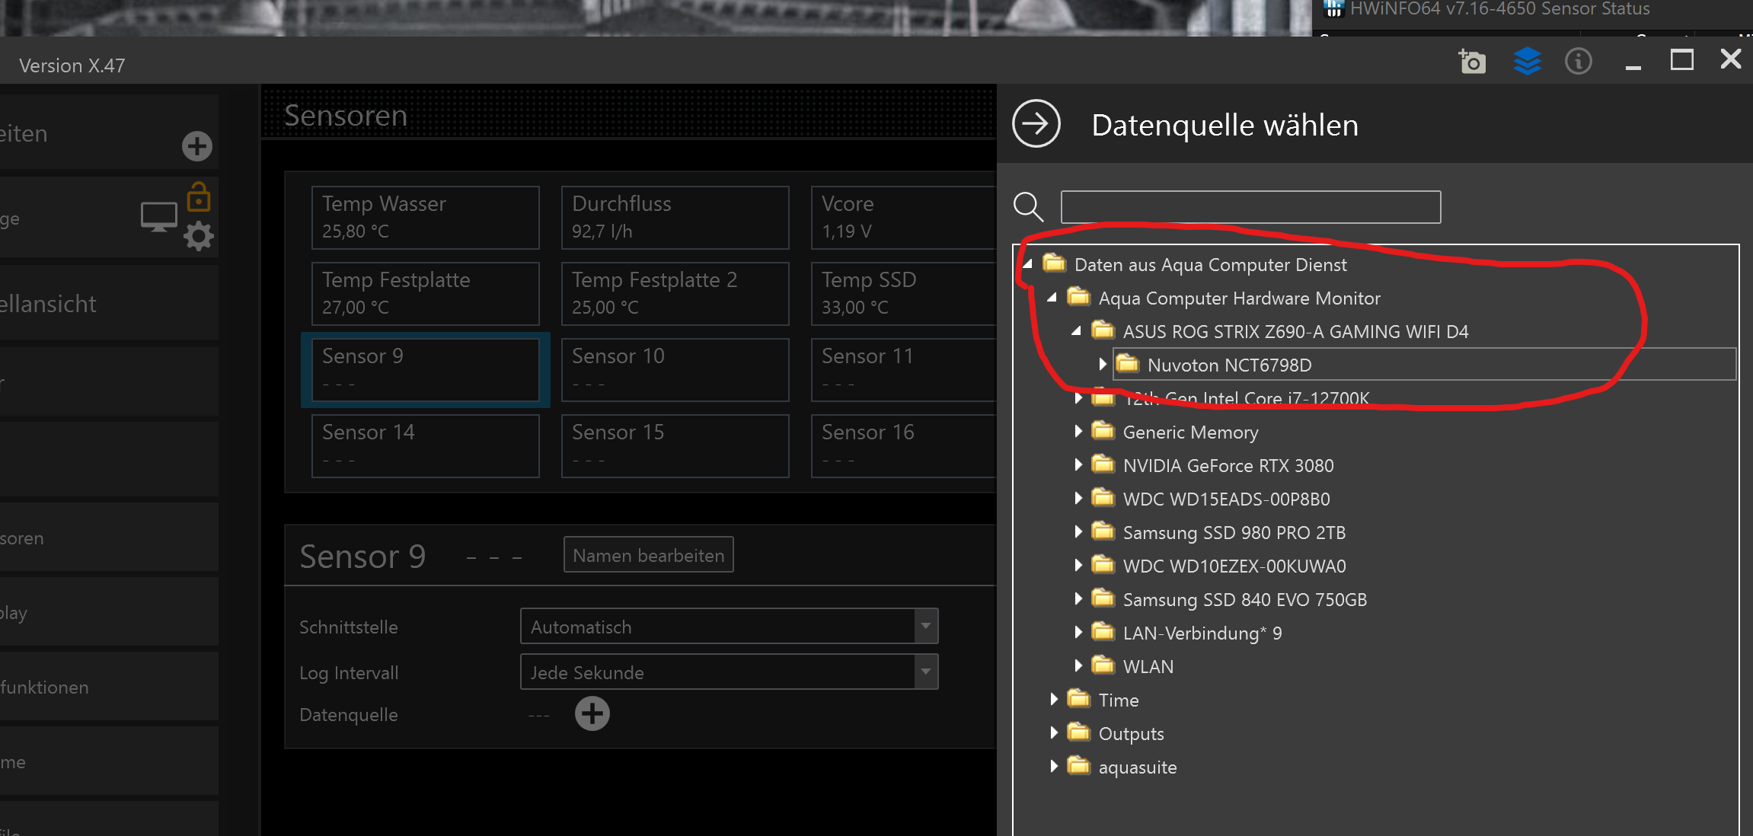Expand the NVIDIA GeForce RTX 3080 folder
The height and width of the screenshot is (836, 1753).
click(1078, 465)
